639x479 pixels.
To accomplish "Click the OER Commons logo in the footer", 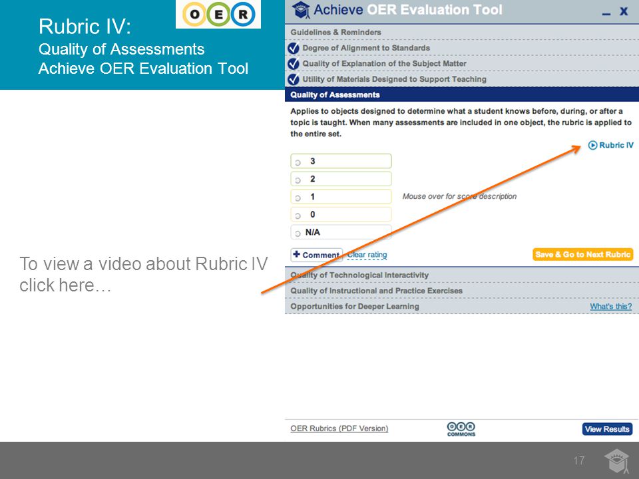I will [x=461, y=429].
